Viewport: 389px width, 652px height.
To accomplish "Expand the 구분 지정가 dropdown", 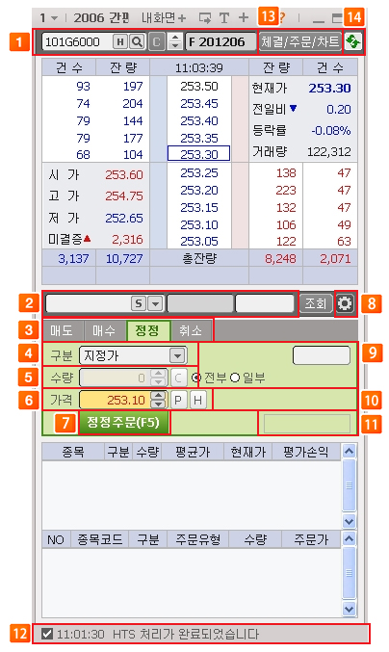I will coord(177,356).
